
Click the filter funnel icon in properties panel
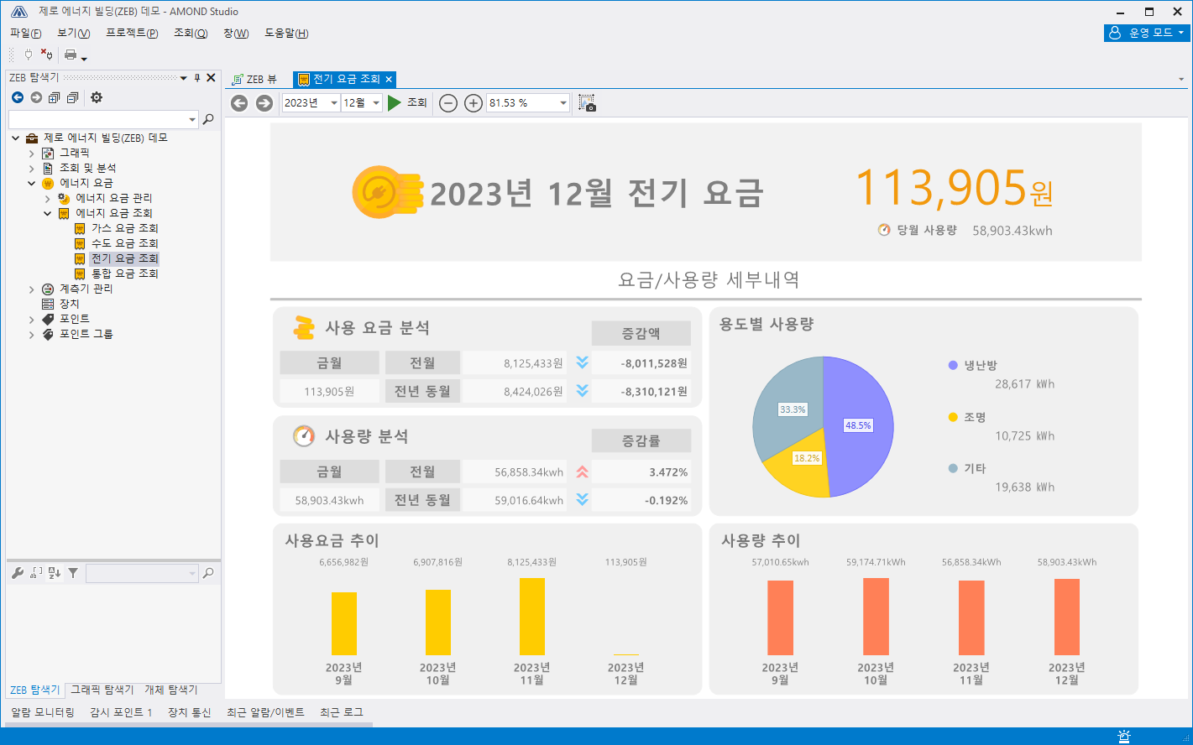click(73, 573)
